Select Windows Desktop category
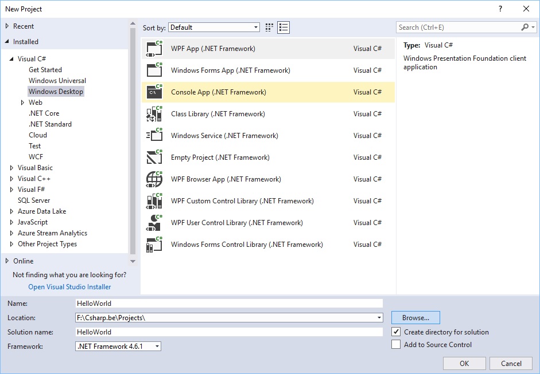540x374 pixels. tap(56, 92)
